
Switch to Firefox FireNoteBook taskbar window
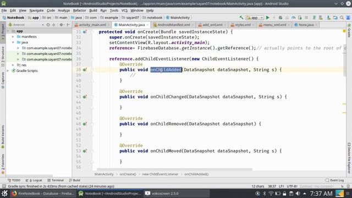pos(43,193)
